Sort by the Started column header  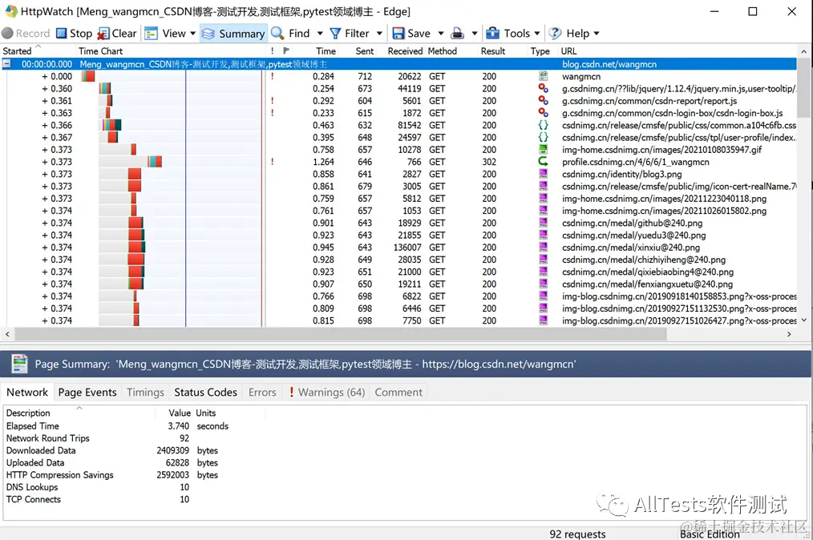tap(17, 50)
